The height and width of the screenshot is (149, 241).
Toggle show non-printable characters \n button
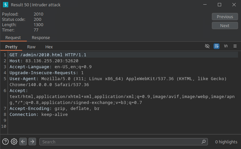click(x=226, y=46)
